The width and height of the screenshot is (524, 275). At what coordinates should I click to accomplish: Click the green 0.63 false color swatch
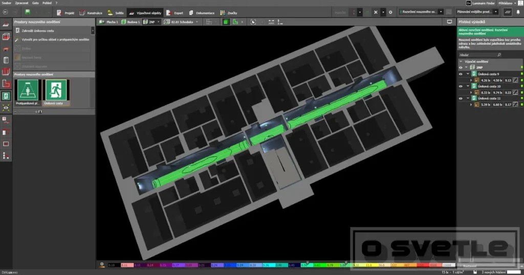tap(319, 265)
